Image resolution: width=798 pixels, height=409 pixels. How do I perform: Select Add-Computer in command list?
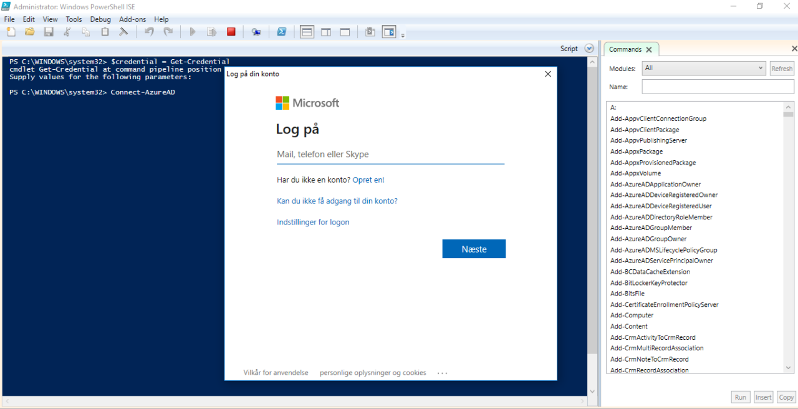tap(632, 315)
